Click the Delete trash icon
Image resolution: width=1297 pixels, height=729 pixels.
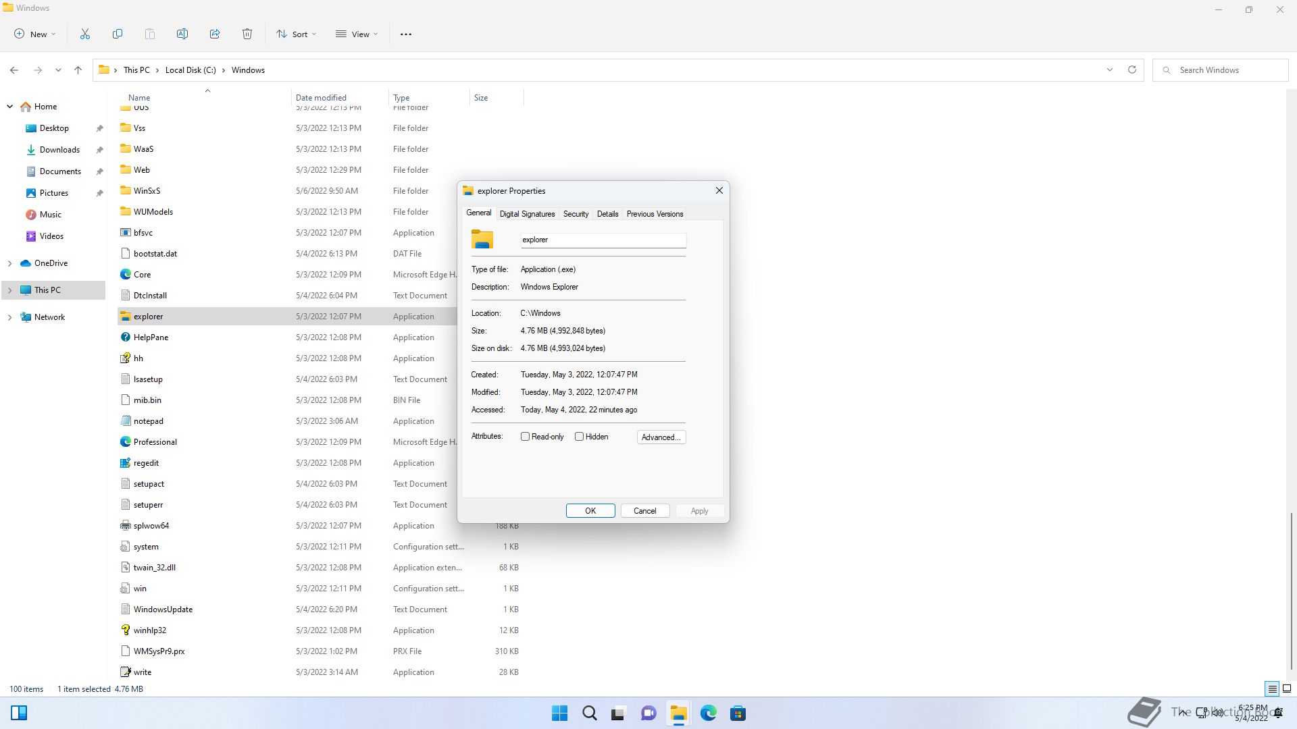[247, 34]
